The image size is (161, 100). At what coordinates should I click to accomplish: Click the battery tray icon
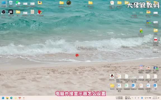pyautogui.click(x=150, y=98)
